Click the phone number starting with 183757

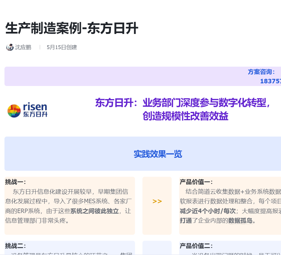tap(271, 81)
